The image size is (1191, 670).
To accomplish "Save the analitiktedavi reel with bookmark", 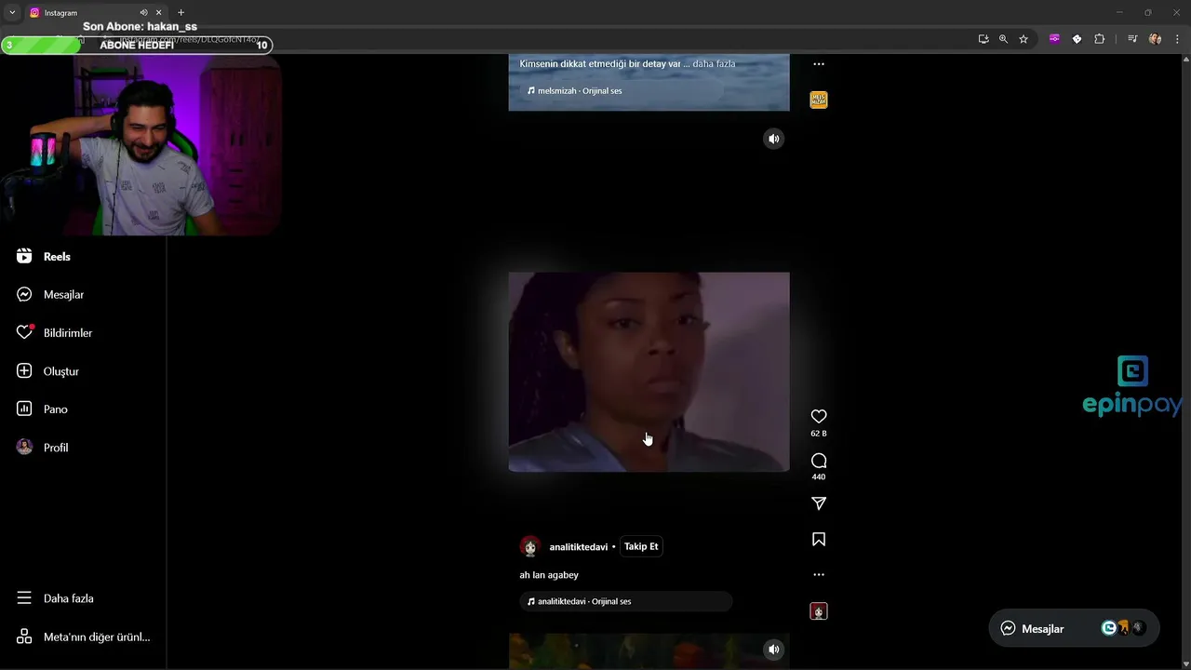I will pyautogui.click(x=819, y=540).
